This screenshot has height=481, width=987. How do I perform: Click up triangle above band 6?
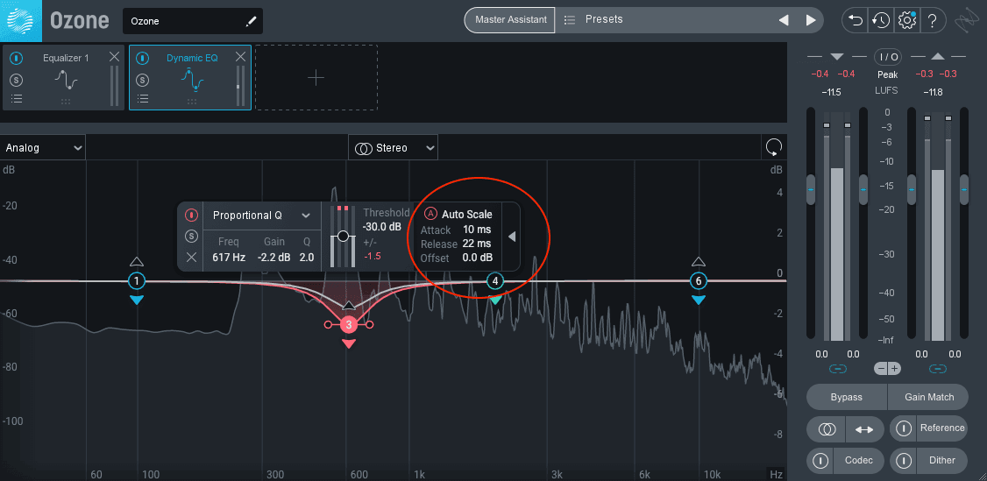pos(698,262)
